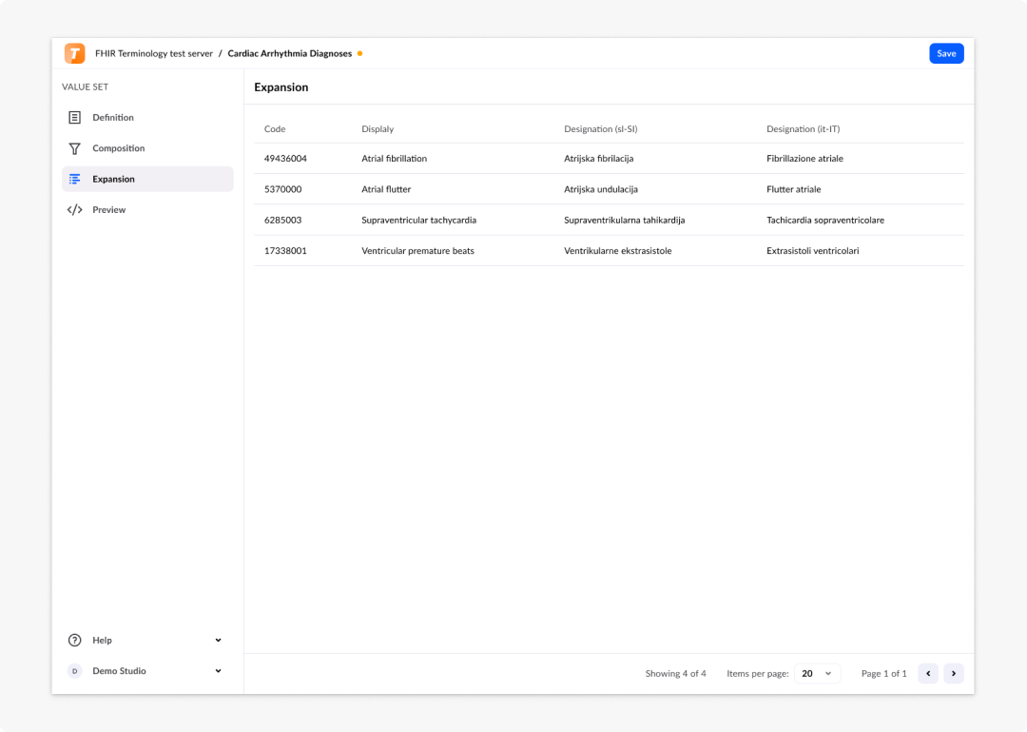Image resolution: width=1027 pixels, height=732 pixels.
Task: Click Cardiac Arrhythmia Diagnoses breadcrumb title
Action: (x=289, y=53)
